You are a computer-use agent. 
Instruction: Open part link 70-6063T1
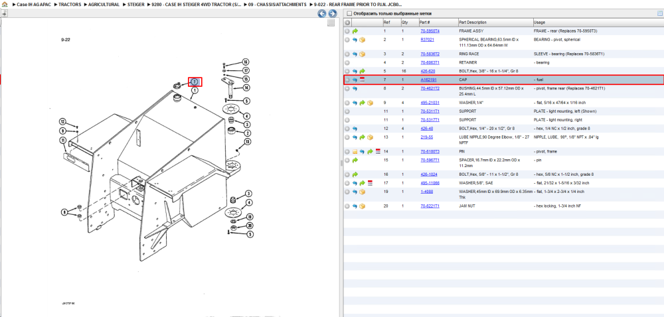(430, 62)
